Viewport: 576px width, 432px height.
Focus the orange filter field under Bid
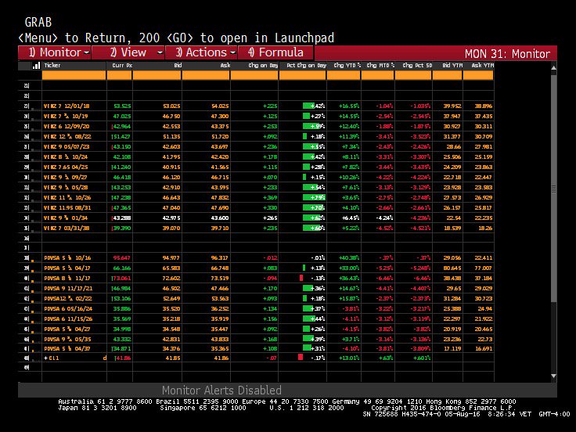click(157, 75)
